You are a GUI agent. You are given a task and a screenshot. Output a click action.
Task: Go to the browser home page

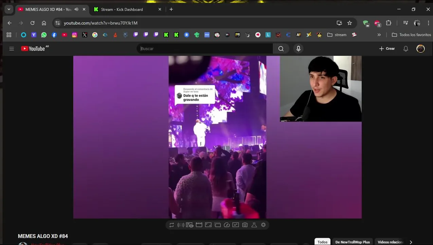click(44, 23)
